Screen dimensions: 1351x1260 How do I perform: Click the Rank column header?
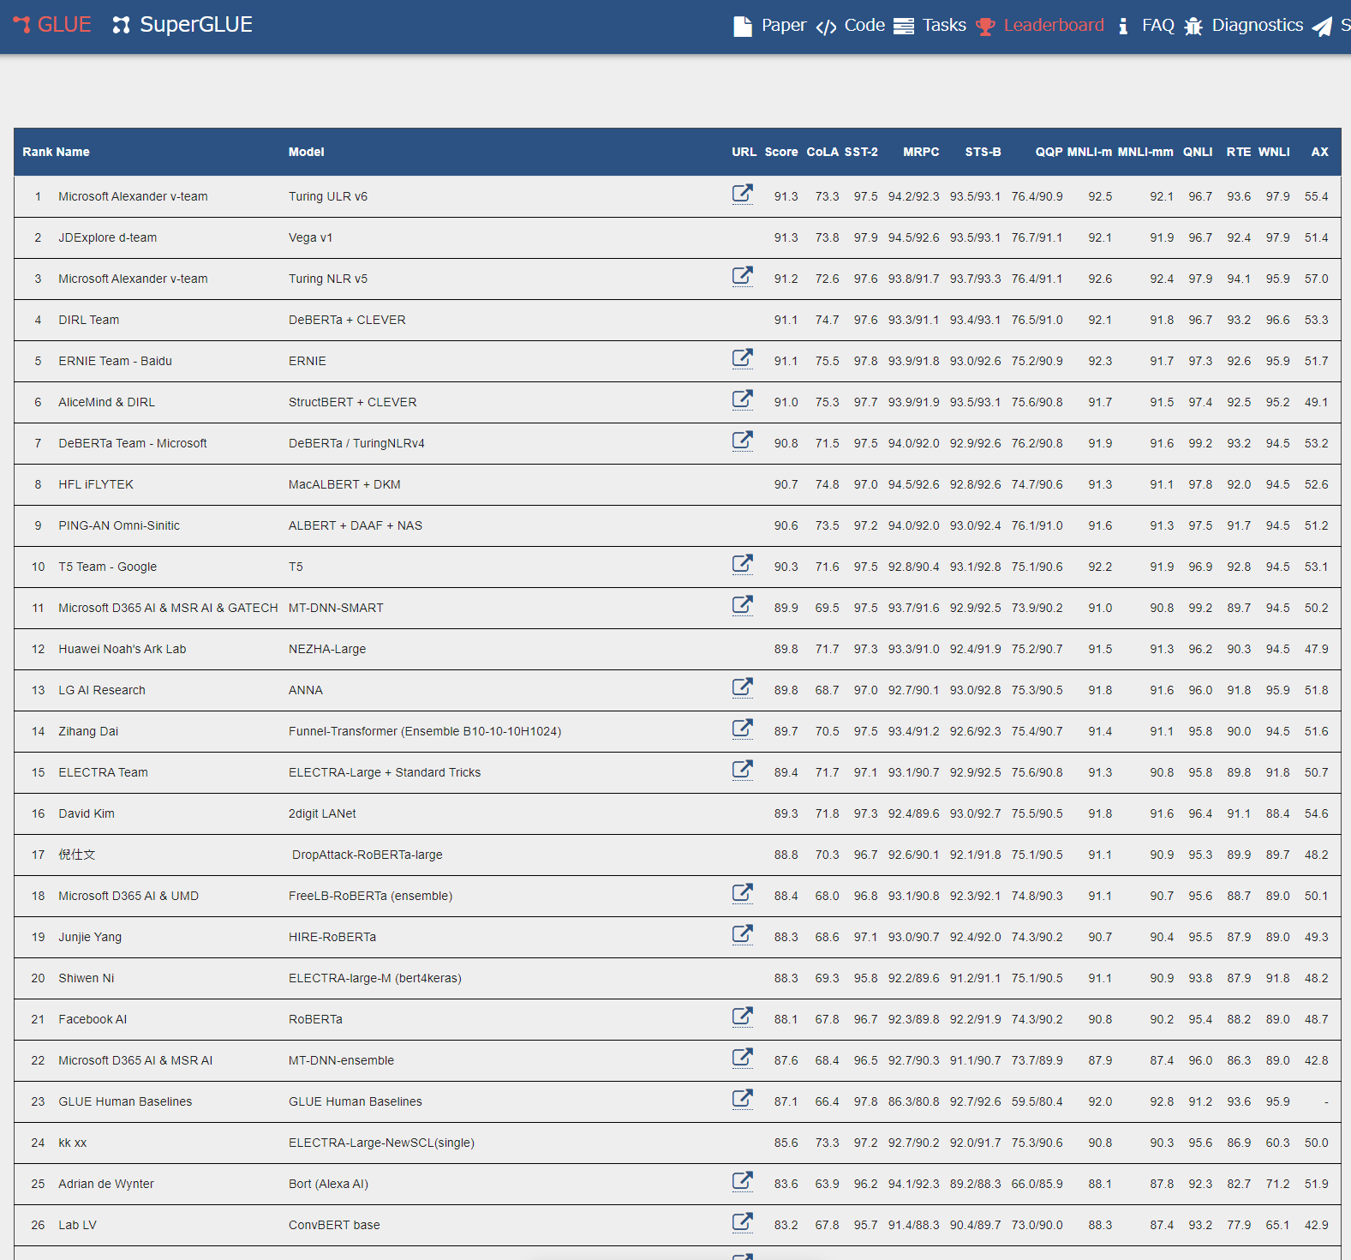(x=37, y=152)
